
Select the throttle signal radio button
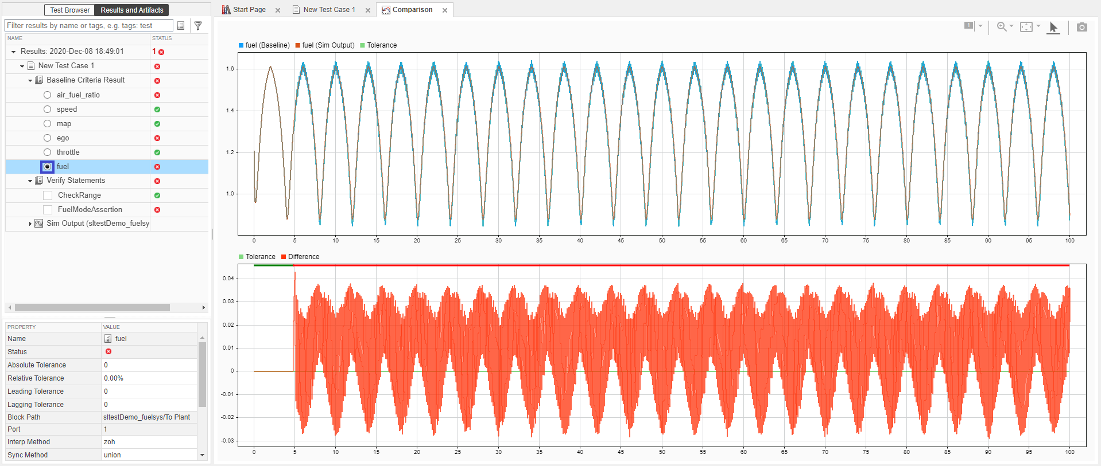coord(48,152)
